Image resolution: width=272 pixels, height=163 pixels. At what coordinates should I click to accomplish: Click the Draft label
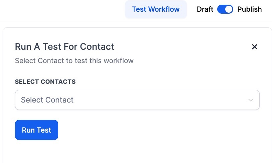[205, 9]
